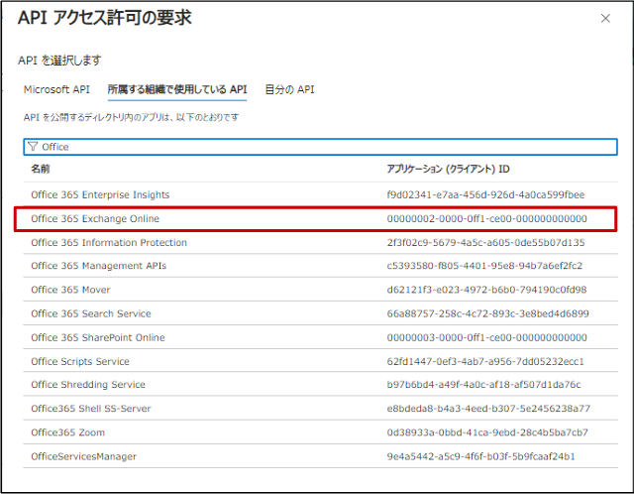
Task: Open the 自分の API tab
Action: 289,89
